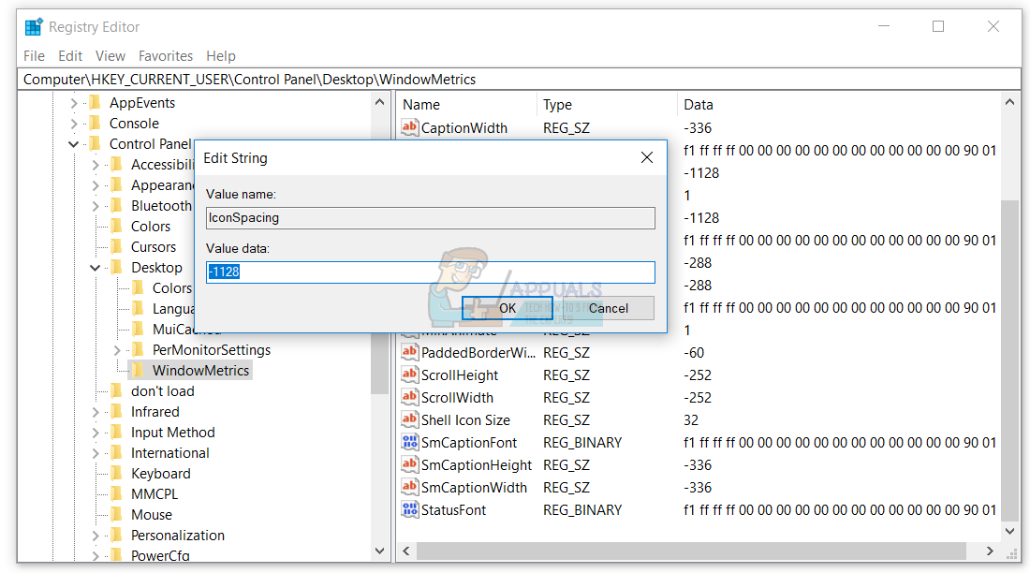Confirm the Edit String dialog with OK
The width and height of the screenshot is (1030, 573).
[x=507, y=308]
